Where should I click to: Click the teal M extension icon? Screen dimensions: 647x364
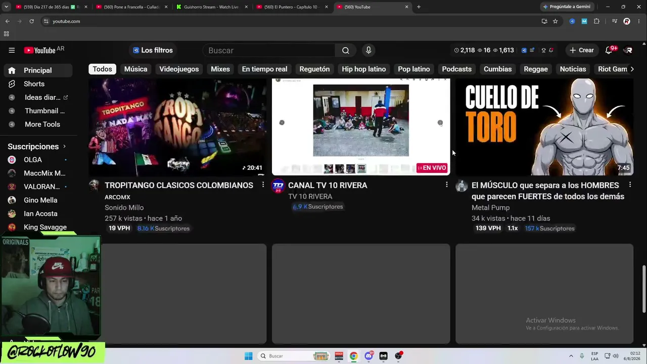[x=584, y=21]
